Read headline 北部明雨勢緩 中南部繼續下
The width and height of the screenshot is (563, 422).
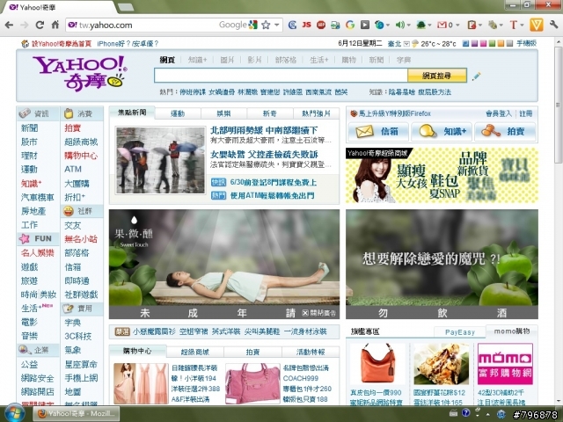(264, 130)
